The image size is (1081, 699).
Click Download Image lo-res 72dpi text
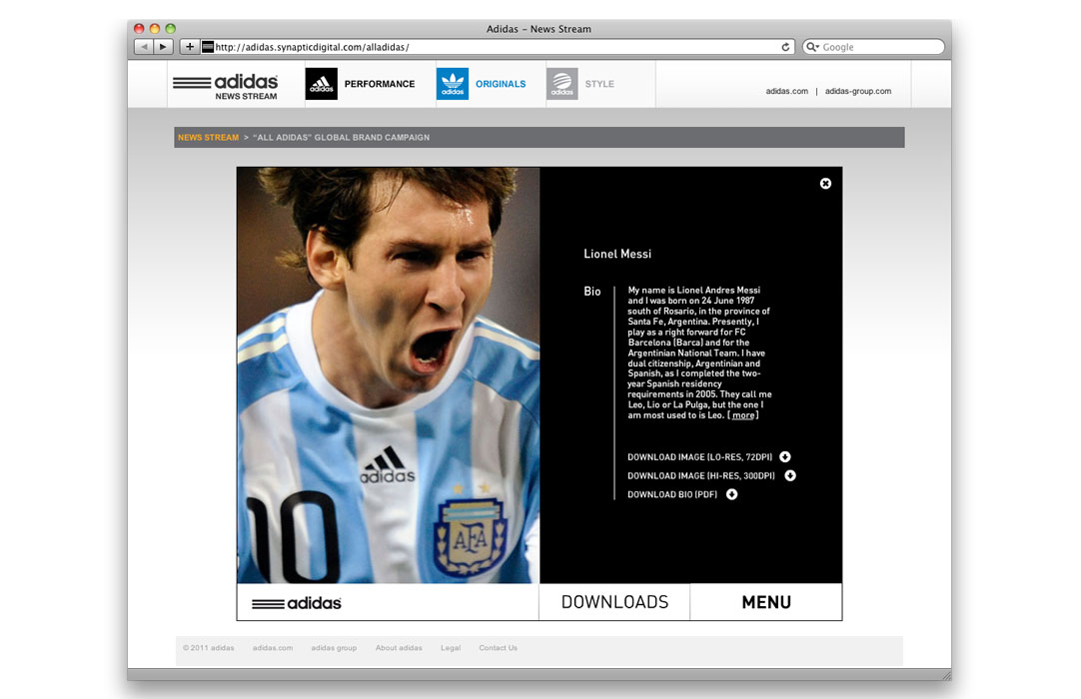(x=699, y=457)
